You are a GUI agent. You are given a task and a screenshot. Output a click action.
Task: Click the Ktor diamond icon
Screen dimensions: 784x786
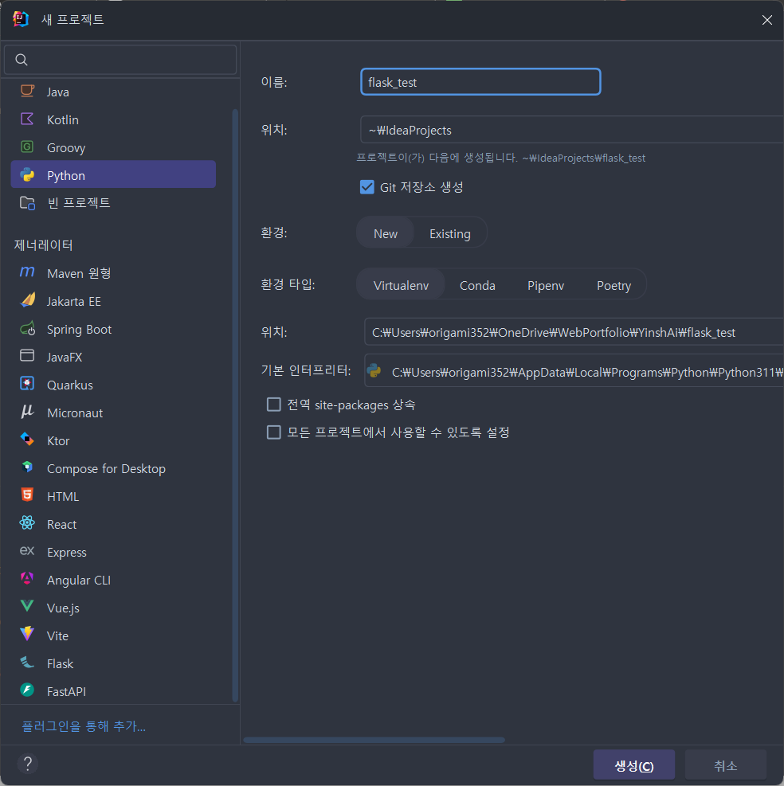27,440
